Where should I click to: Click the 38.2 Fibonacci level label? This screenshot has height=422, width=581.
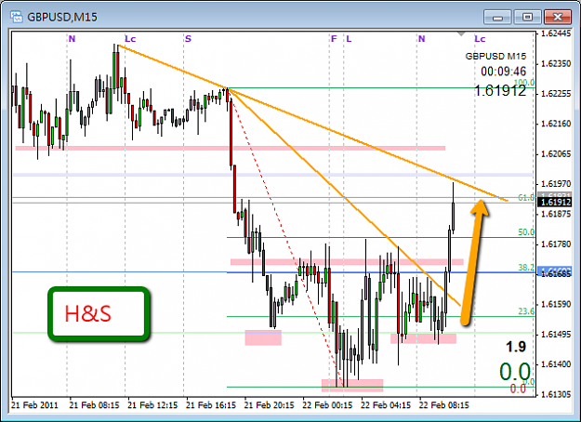(x=526, y=268)
